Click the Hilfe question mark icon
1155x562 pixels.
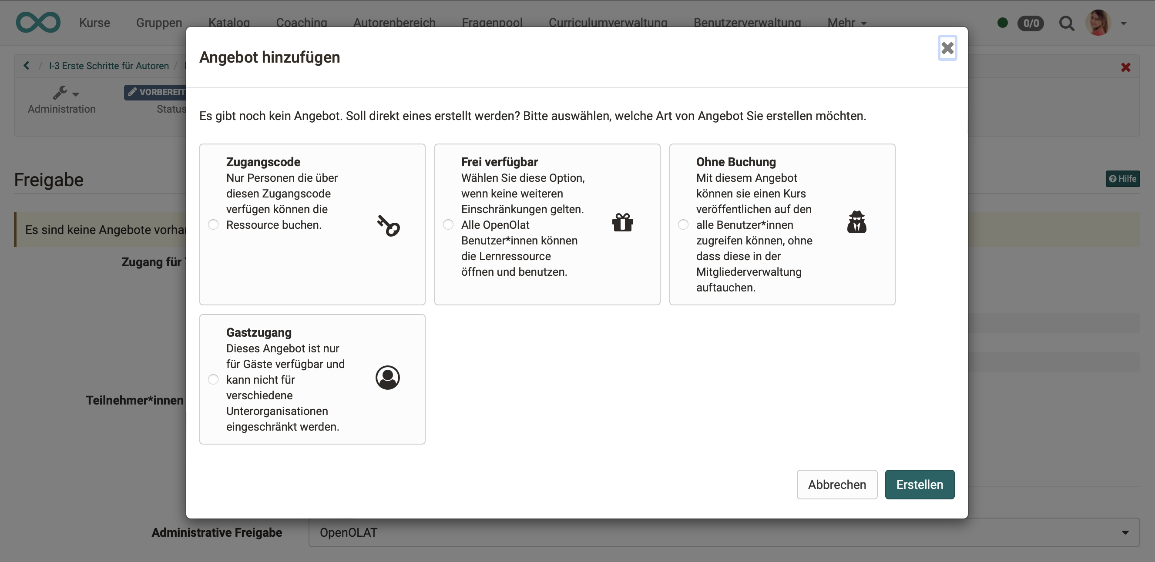pos(1113,179)
